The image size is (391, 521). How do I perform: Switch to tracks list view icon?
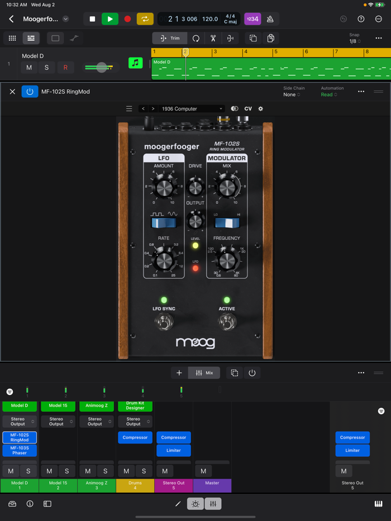(31, 38)
